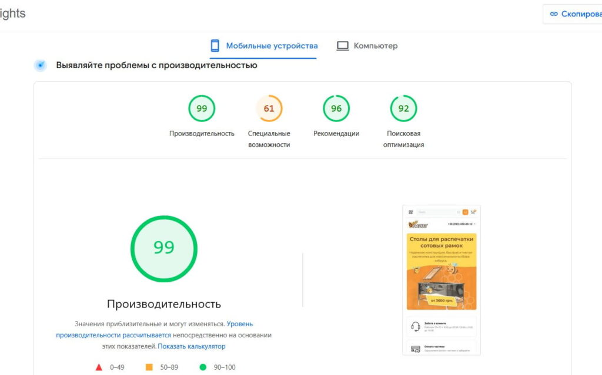Image resolution: width=602 pixels, height=375 pixels.
Task: Click the red triangle 0–49 legend marker
Action: (99, 367)
